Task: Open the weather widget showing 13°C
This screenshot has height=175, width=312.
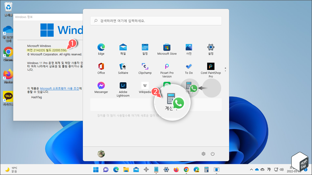Action: click(11, 170)
